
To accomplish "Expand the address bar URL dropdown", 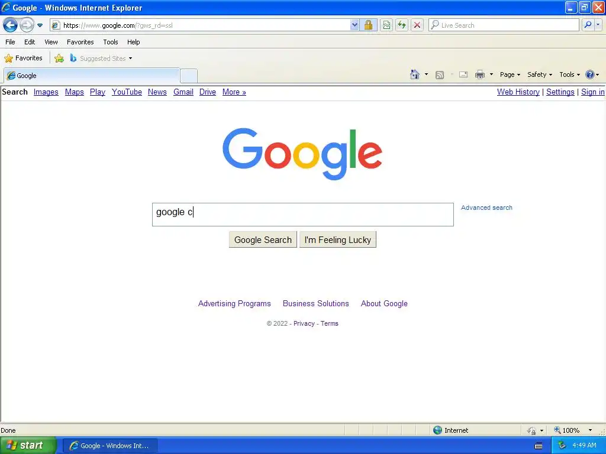I will (x=354, y=25).
